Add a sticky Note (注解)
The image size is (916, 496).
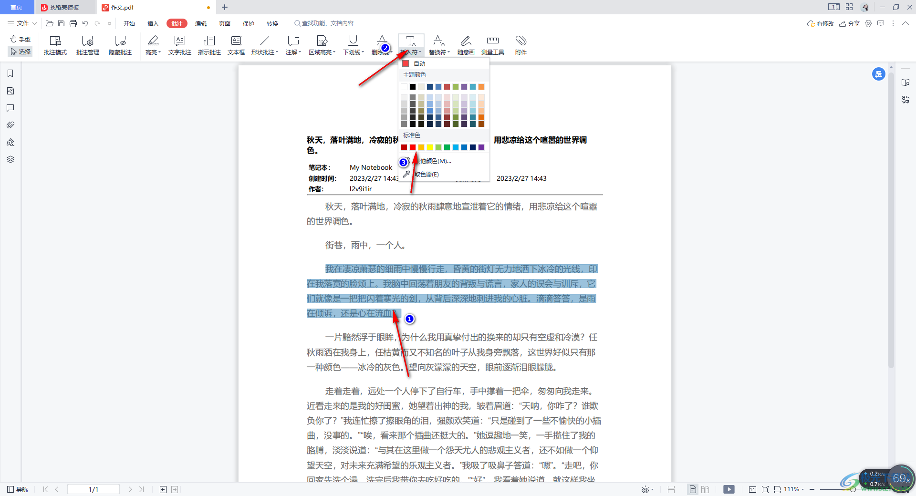293,41
